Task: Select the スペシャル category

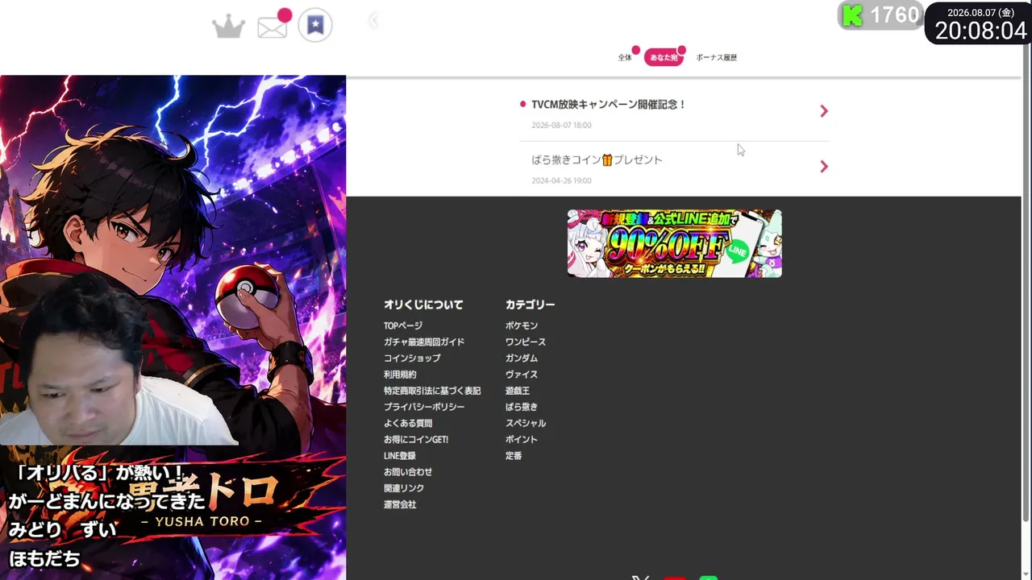Action: coord(526,423)
